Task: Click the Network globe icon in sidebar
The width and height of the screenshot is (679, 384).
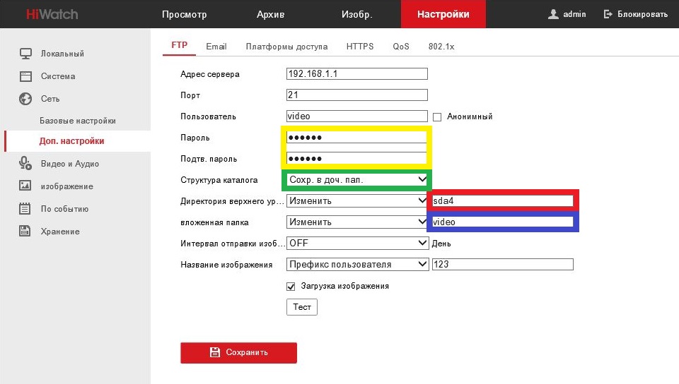Action: pos(25,99)
